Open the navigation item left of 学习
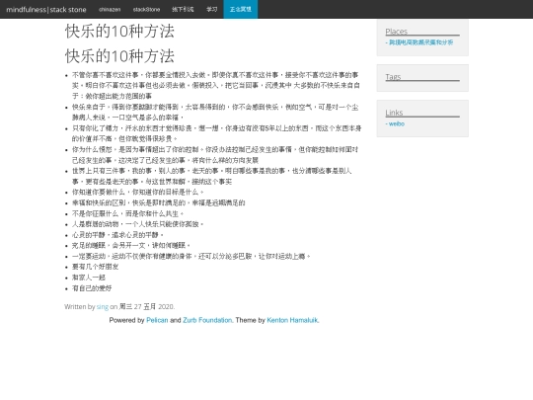533x400 pixels. (183, 9)
